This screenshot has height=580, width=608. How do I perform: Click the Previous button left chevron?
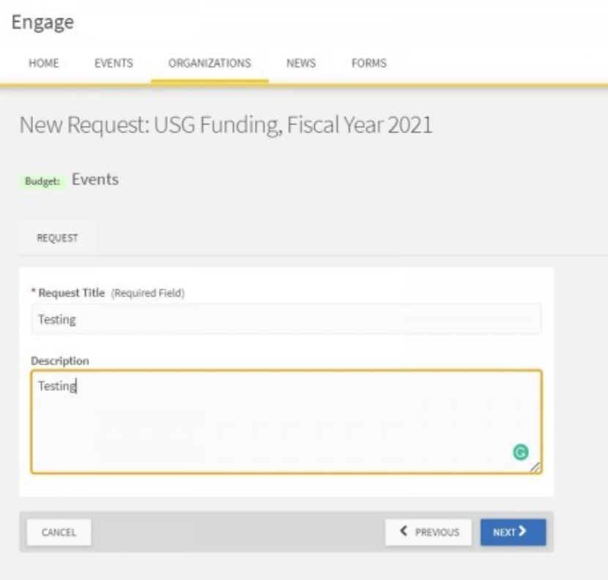pos(404,531)
